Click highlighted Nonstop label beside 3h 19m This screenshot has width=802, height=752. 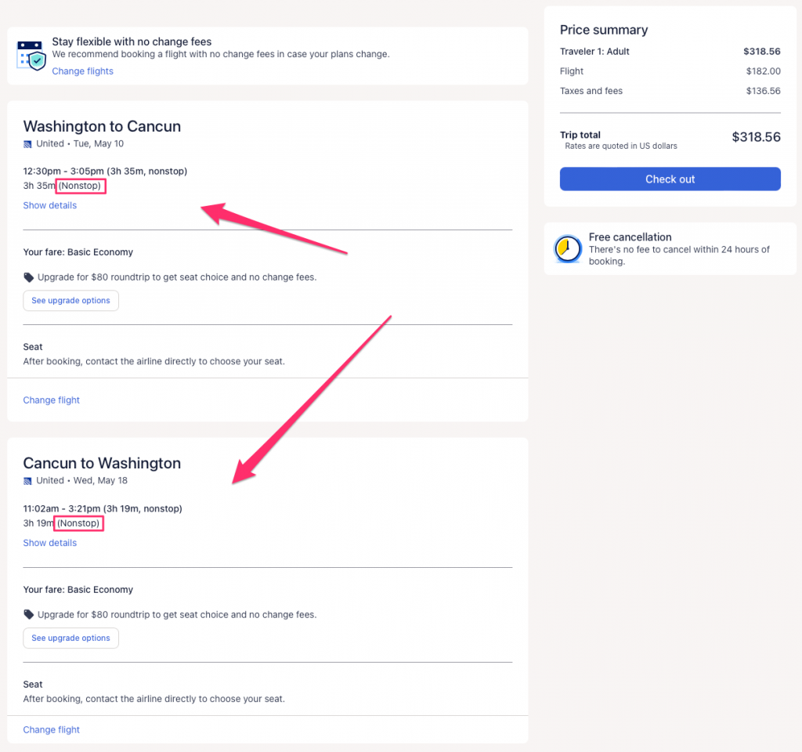[x=81, y=523]
